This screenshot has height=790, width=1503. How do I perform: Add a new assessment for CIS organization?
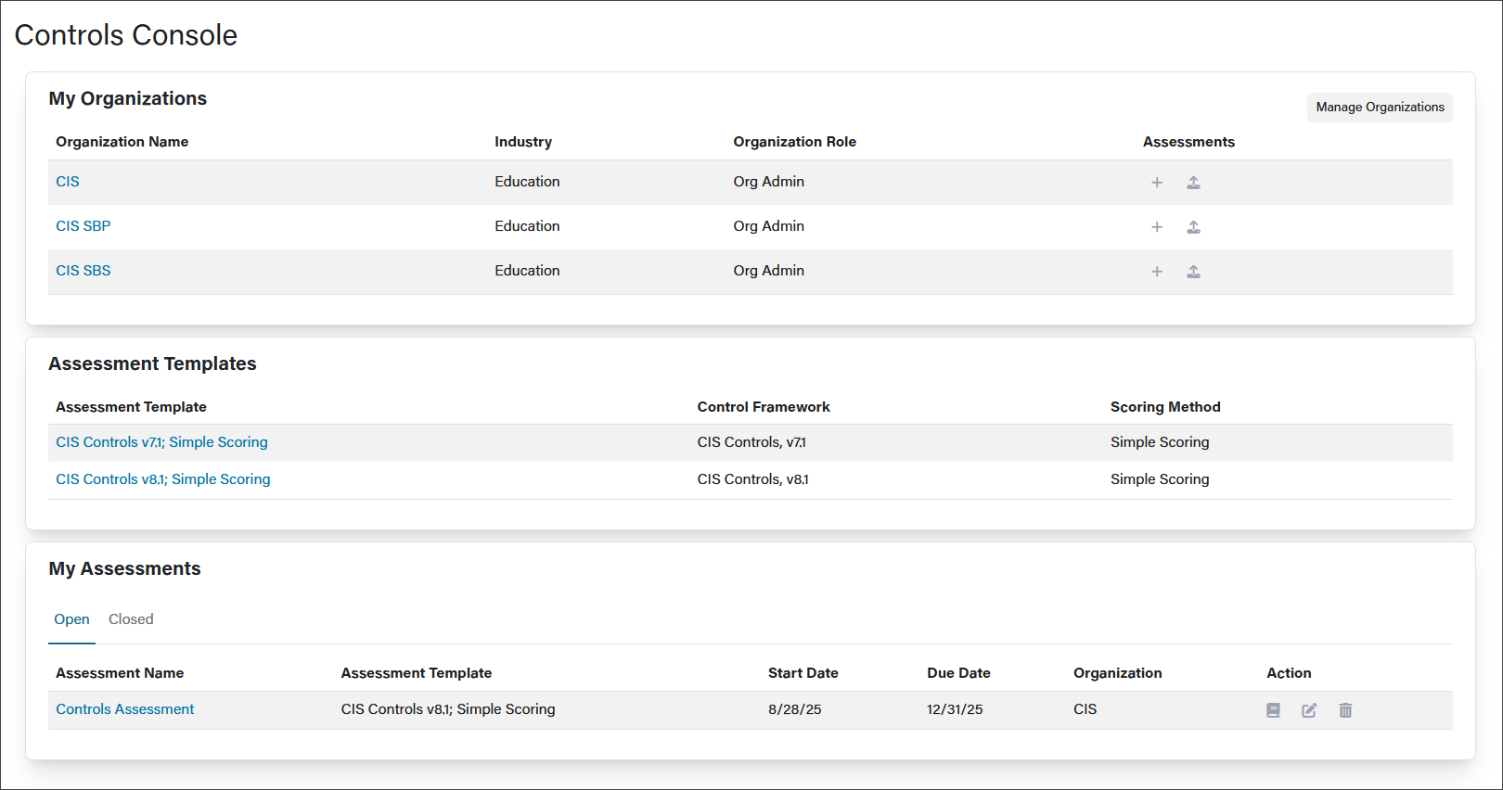(x=1157, y=183)
